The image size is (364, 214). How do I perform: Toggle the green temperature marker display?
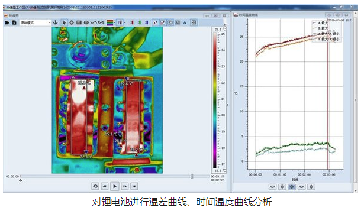coord(139,22)
